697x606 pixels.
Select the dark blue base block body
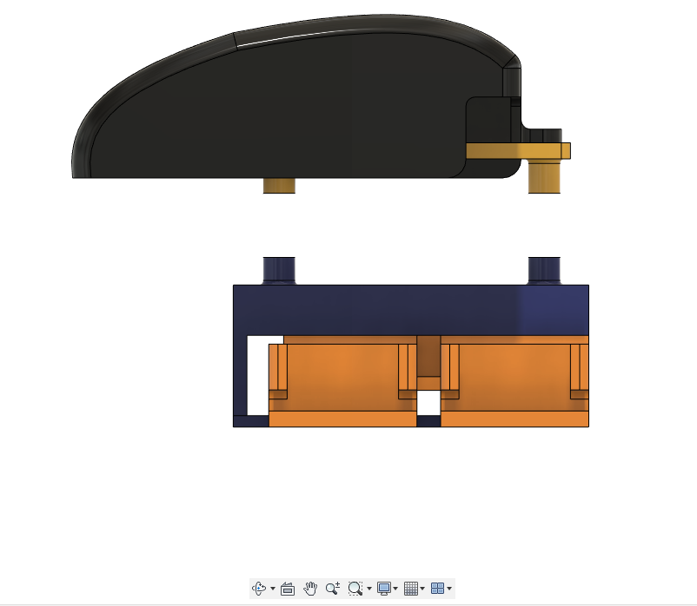point(411,310)
